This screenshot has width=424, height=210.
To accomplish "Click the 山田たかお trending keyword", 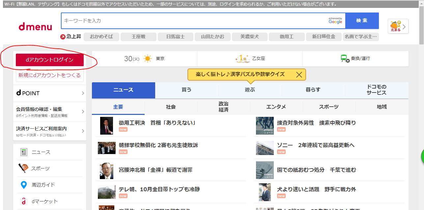I will [x=212, y=37].
